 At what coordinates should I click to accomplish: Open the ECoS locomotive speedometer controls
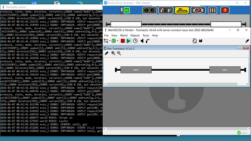[150, 11]
